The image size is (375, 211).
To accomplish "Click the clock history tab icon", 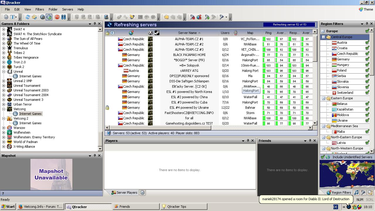I will 370,193.
